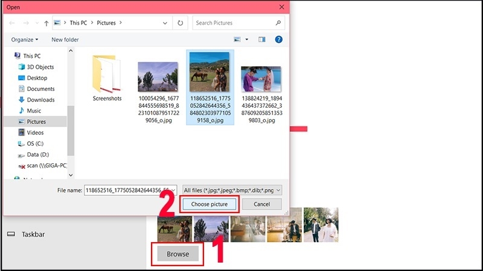Open the view options dropdown arrow
This screenshot has width=483, height=271.
pyautogui.click(x=247, y=39)
